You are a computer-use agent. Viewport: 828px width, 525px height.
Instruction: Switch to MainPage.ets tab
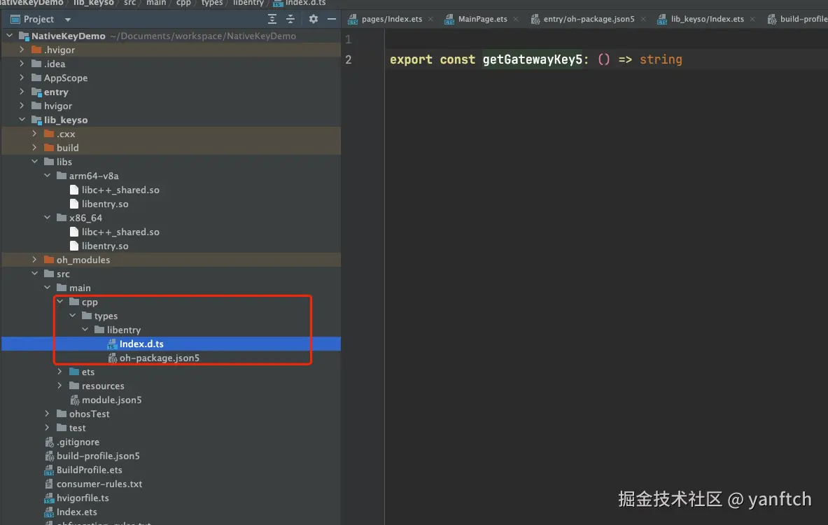pyautogui.click(x=483, y=19)
